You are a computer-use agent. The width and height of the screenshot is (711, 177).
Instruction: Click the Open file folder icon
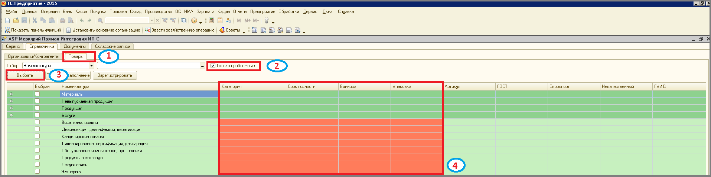click(x=16, y=20)
